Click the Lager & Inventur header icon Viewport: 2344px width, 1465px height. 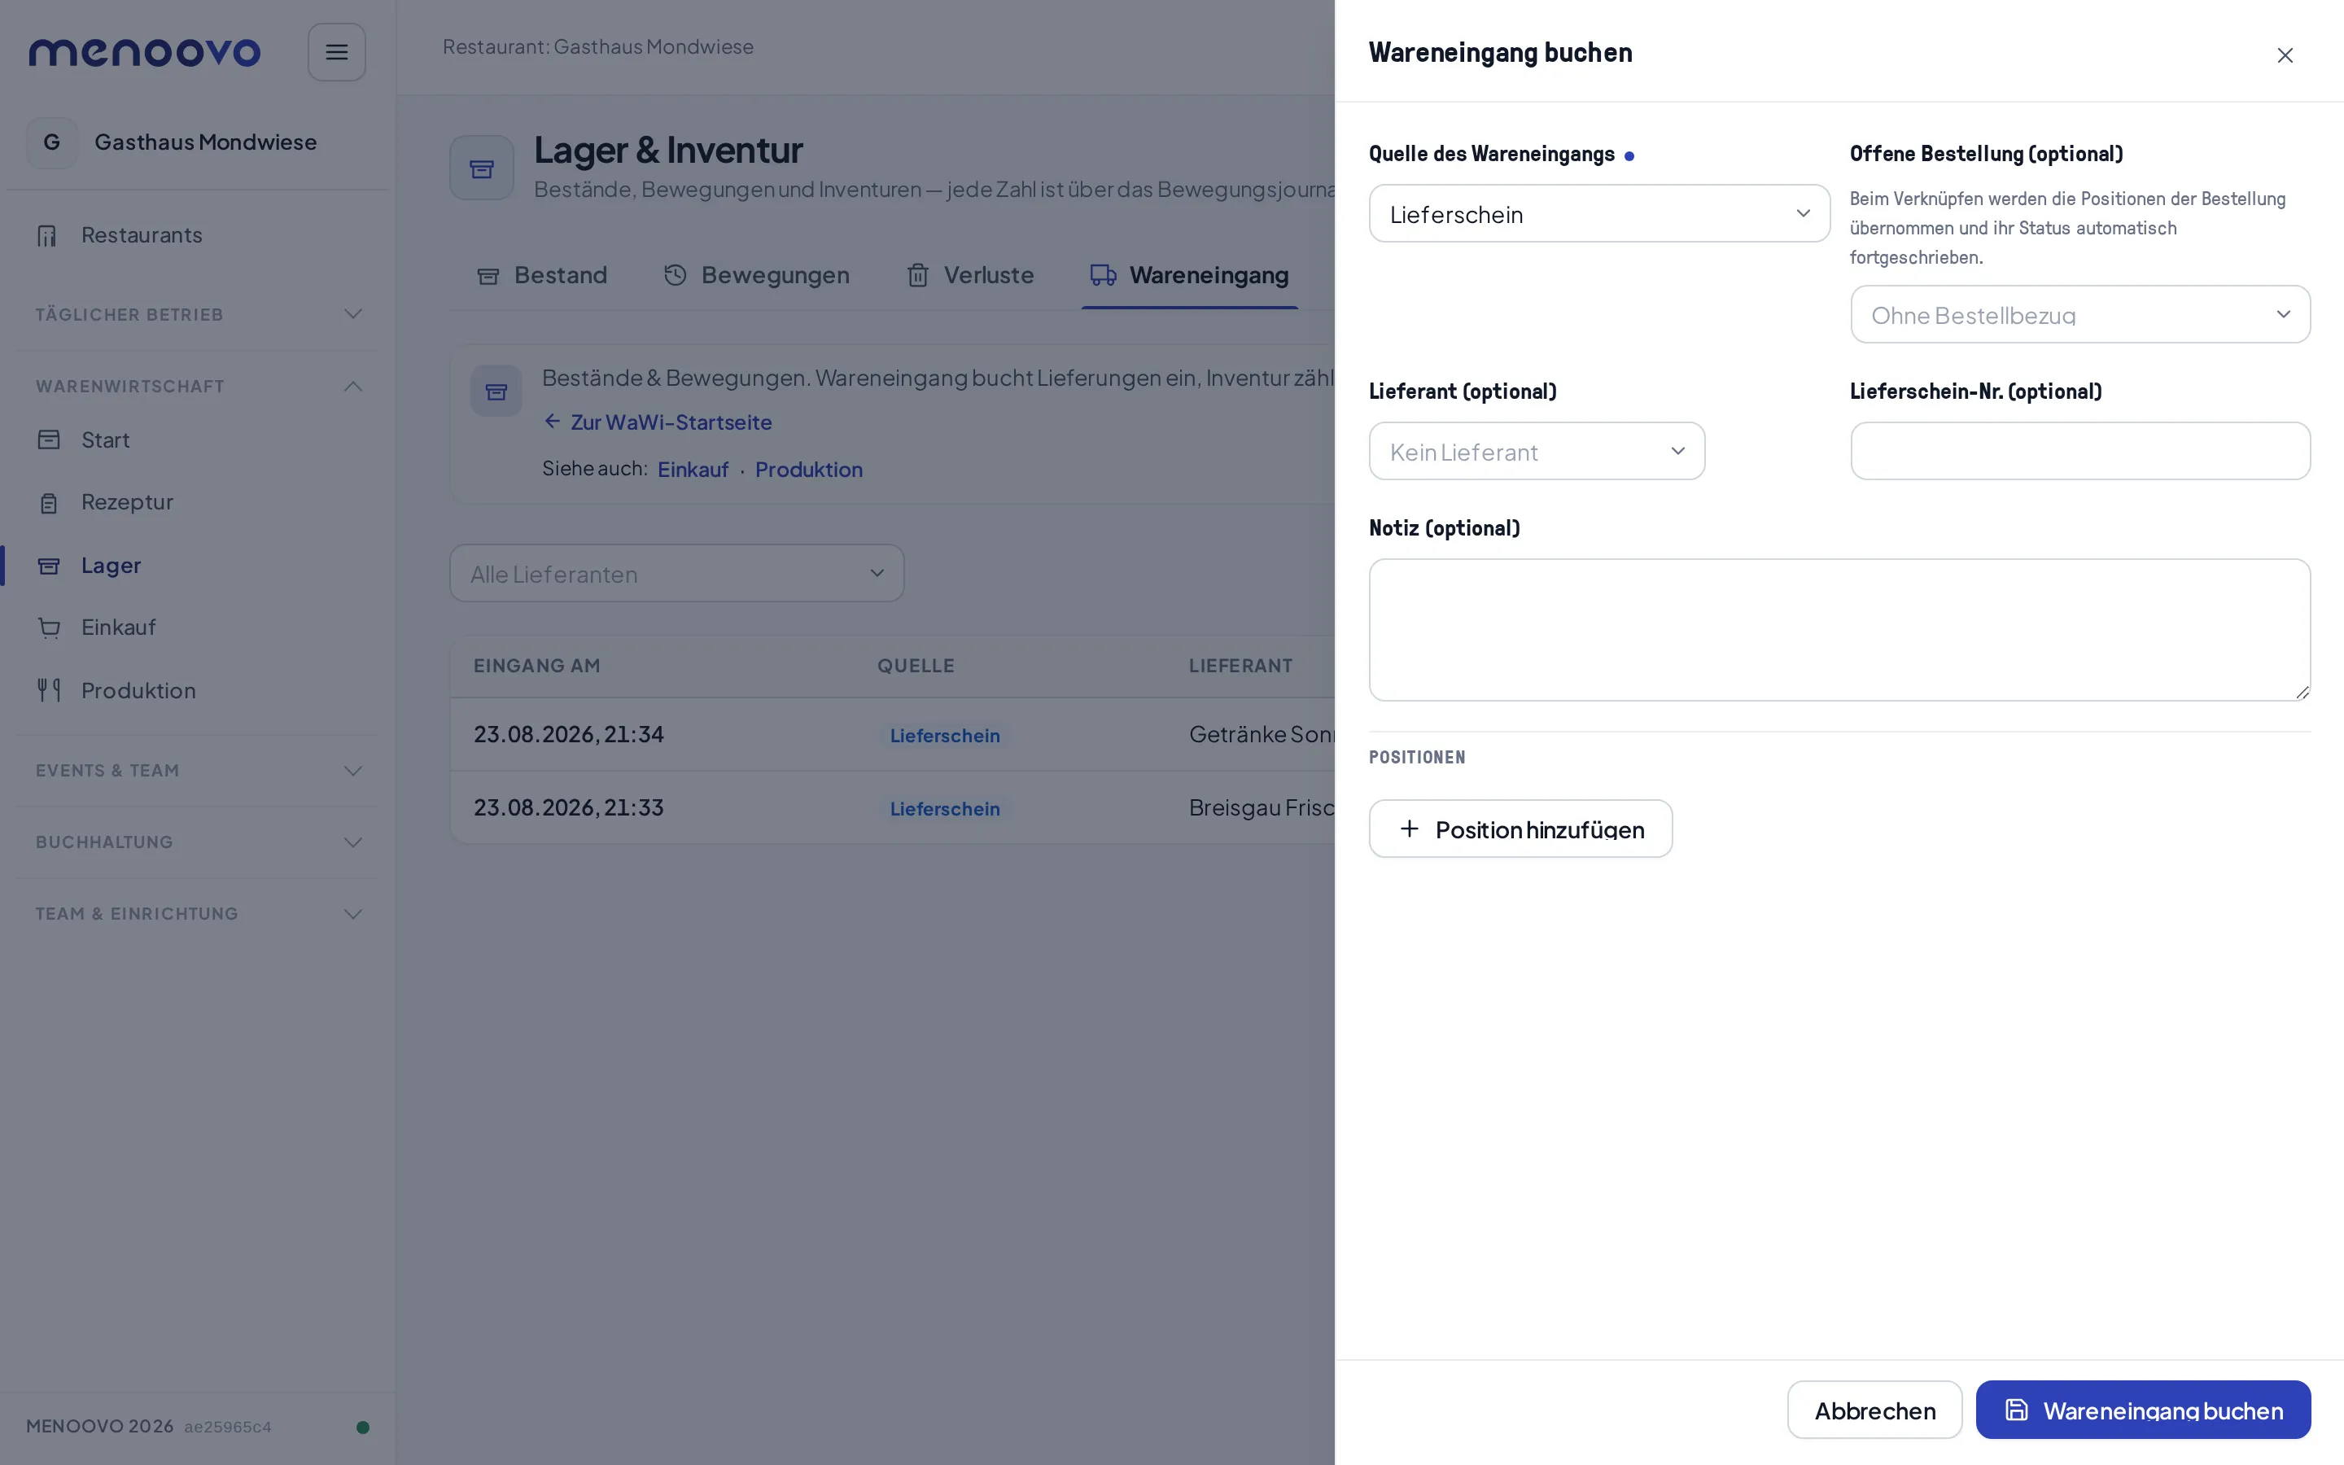pos(481,168)
